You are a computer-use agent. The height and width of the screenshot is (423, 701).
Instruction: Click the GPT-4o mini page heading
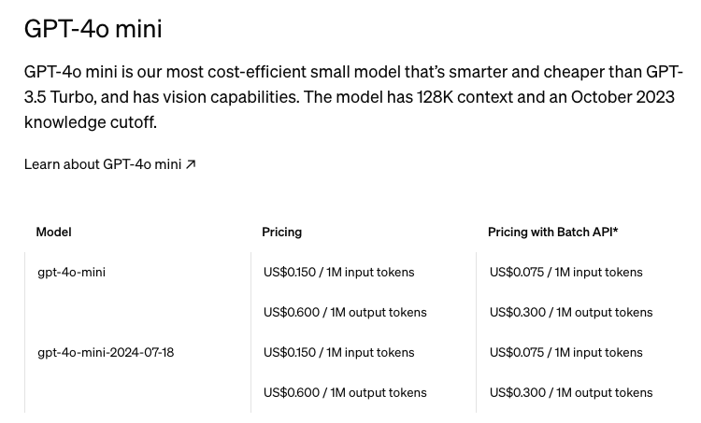tap(93, 29)
